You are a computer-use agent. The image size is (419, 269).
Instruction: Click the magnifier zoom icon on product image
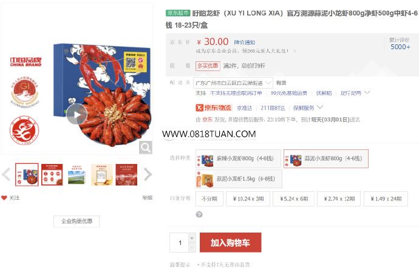(x=146, y=148)
